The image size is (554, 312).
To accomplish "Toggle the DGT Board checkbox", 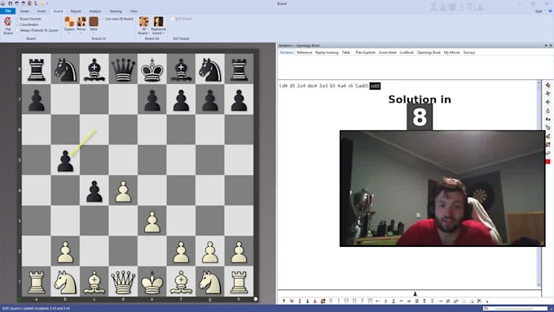I will (173, 19).
